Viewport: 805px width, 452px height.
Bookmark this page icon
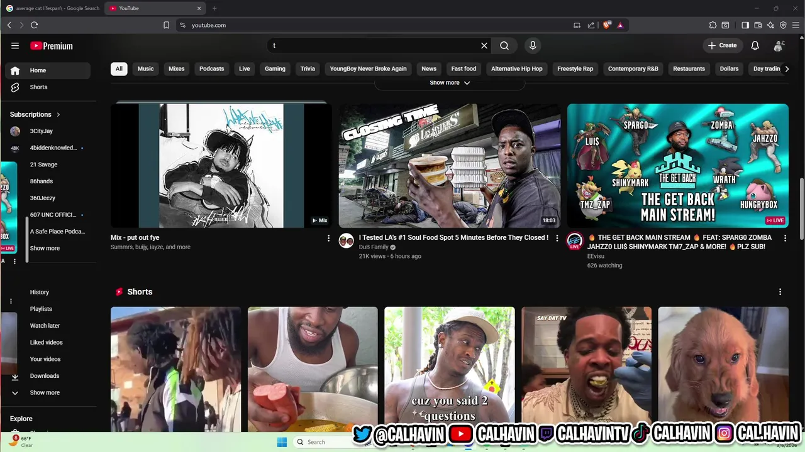[x=166, y=25]
